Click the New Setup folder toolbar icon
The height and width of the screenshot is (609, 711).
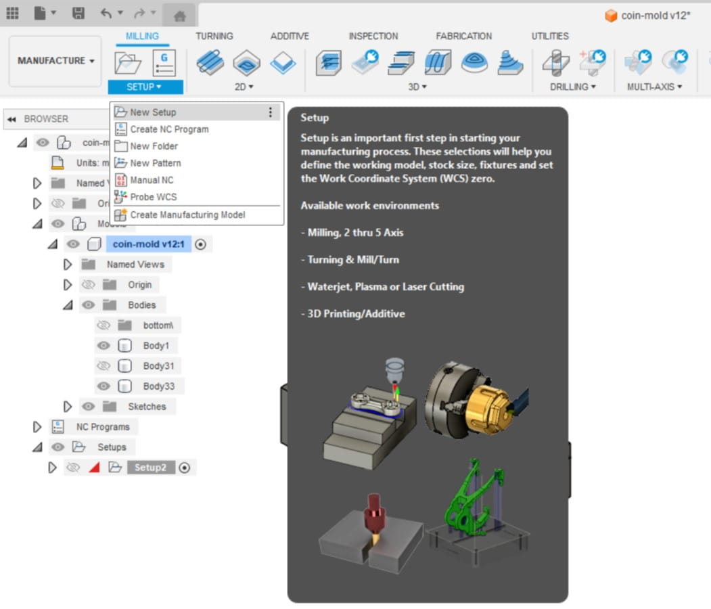point(127,62)
